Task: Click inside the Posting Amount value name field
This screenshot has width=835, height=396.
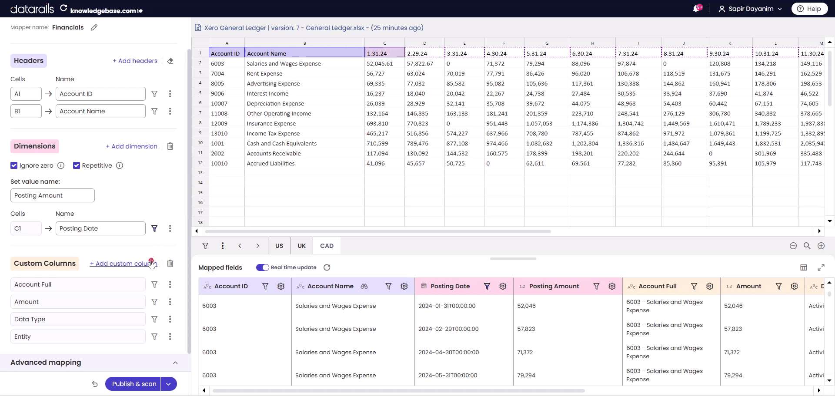Action: (x=52, y=195)
